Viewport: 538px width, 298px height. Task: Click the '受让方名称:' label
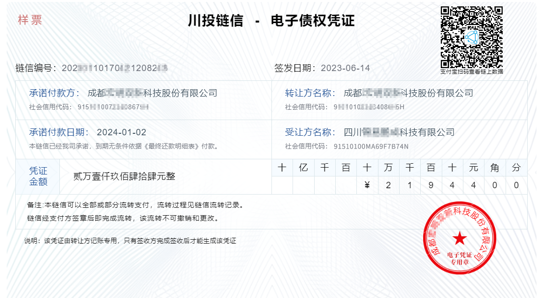(310, 132)
